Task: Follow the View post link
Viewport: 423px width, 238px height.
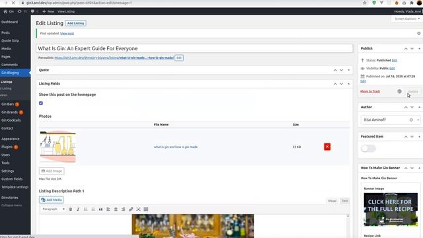Action: pos(67,34)
